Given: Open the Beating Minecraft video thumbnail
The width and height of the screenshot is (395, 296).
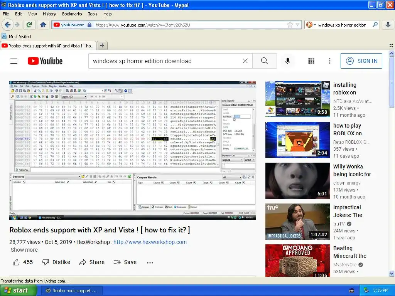Looking at the screenshot, I should click(298, 261).
